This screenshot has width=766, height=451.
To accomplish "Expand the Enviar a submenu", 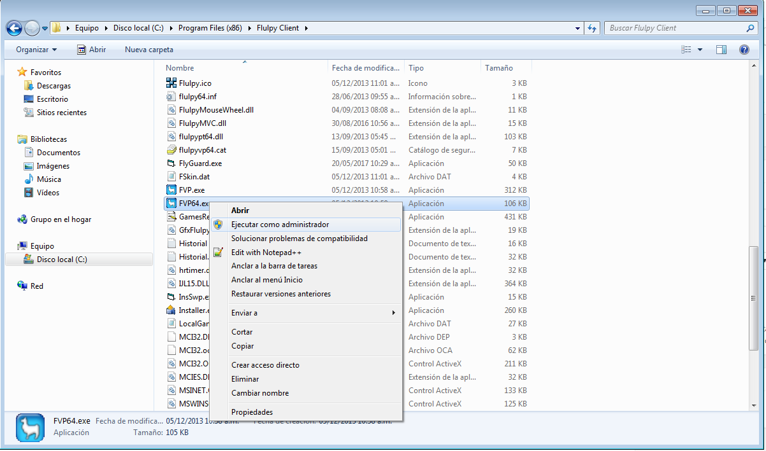I will [312, 313].
